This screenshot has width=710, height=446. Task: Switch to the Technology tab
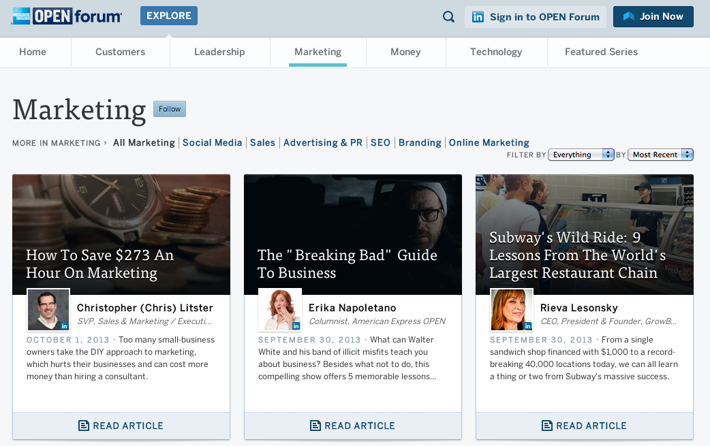(496, 52)
